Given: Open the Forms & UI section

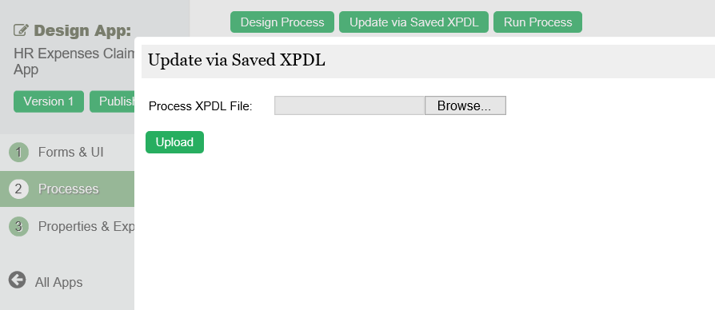Looking at the screenshot, I should [70, 152].
